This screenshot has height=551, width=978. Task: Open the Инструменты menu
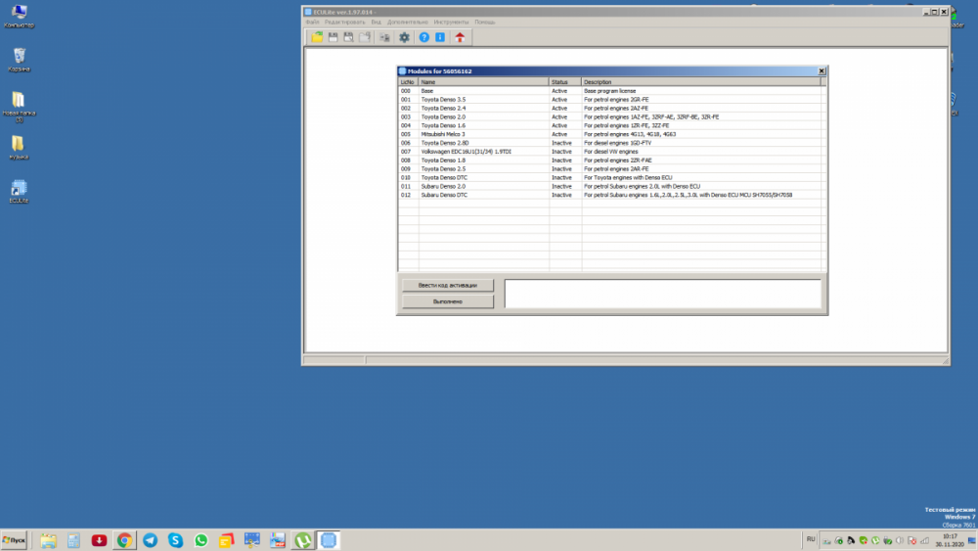(x=451, y=22)
